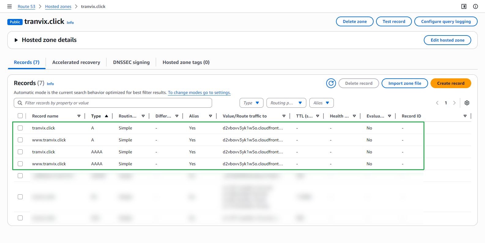Open the Hosted zone tags (0) tab

point(186,62)
